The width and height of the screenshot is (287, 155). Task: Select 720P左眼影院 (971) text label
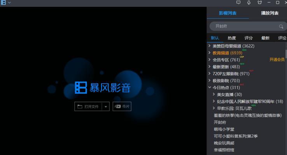[x=231, y=74]
